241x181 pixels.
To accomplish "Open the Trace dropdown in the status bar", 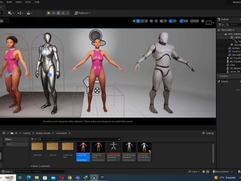I will pyautogui.click(x=194, y=171).
